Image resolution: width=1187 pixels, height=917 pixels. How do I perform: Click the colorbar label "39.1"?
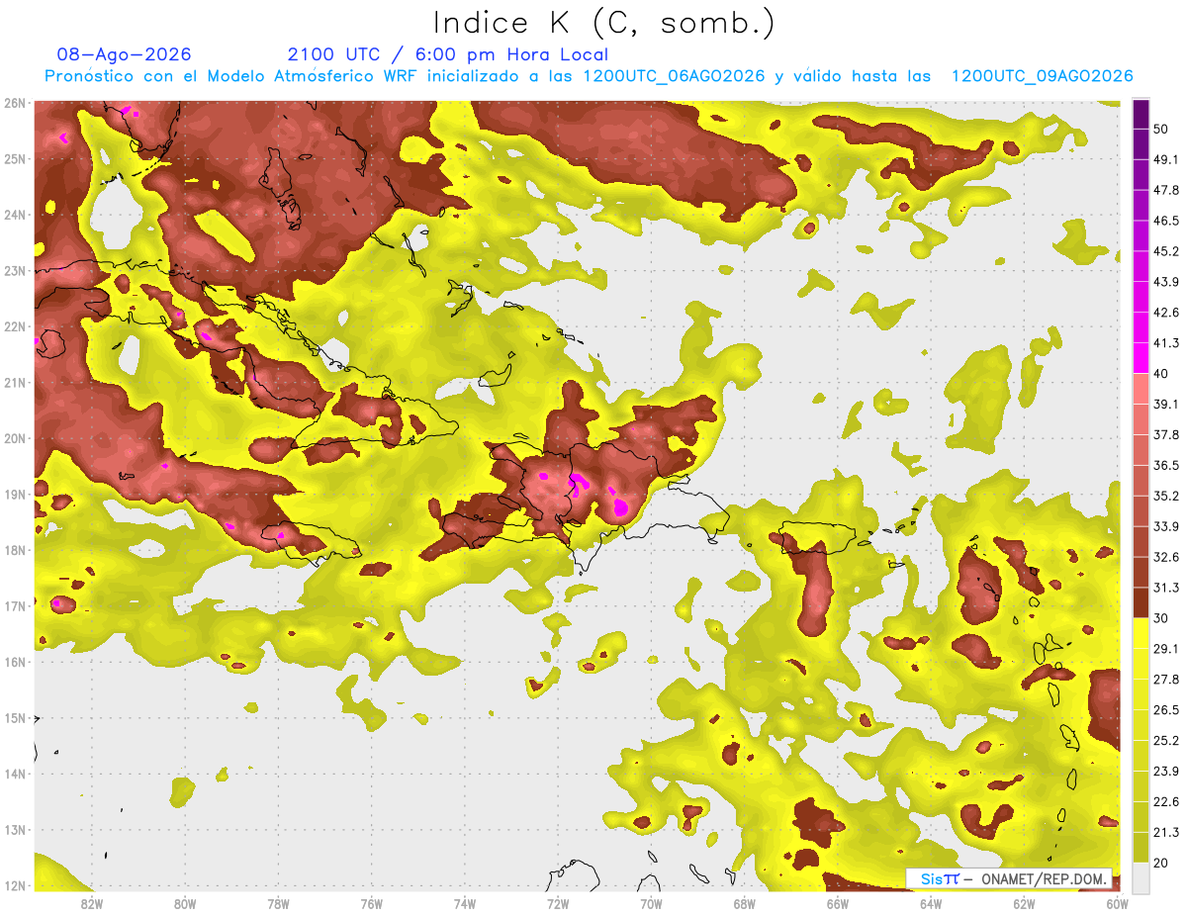coord(1165,405)
